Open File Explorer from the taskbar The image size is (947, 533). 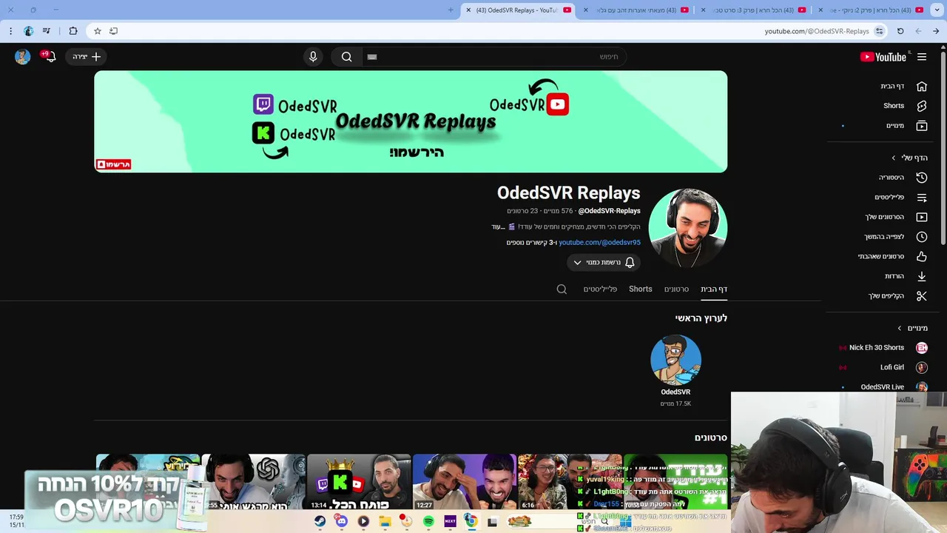[x=385, y=521]
